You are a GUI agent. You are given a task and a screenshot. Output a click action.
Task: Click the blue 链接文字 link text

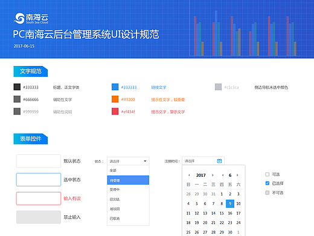click(159, 87)
